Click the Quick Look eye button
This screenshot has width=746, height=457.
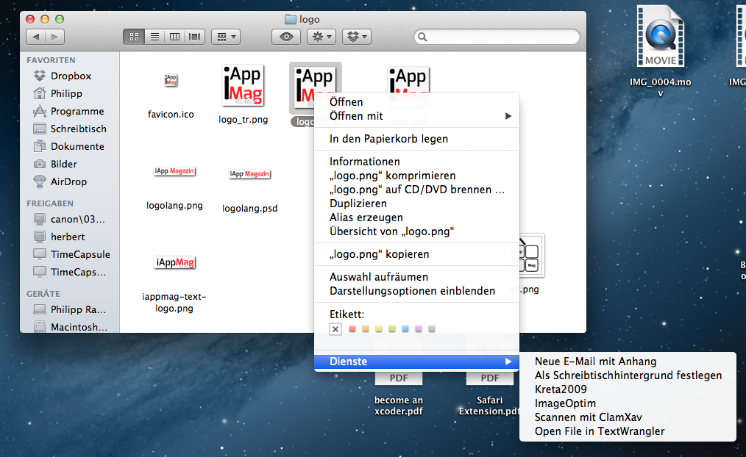pyautogui.click(x=286, y=37)
